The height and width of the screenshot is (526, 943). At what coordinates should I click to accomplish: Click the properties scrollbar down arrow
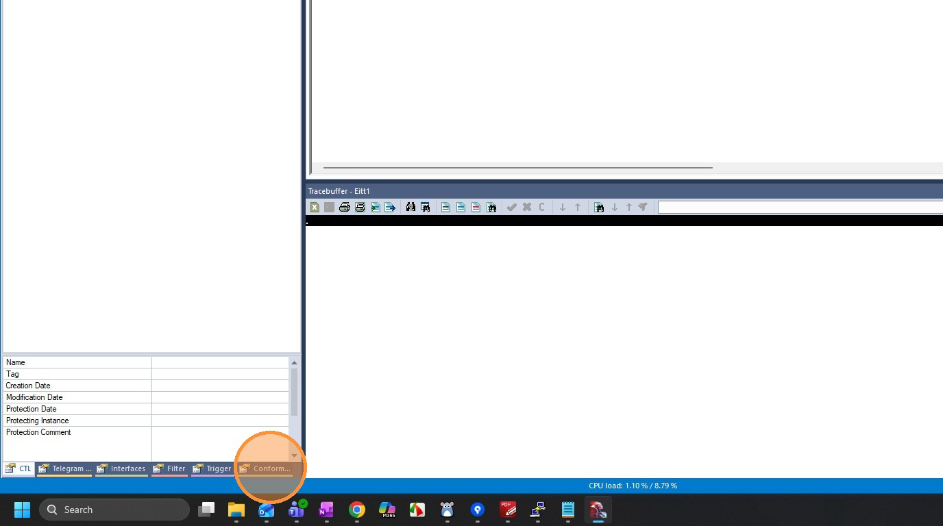[x=295, y=455]
